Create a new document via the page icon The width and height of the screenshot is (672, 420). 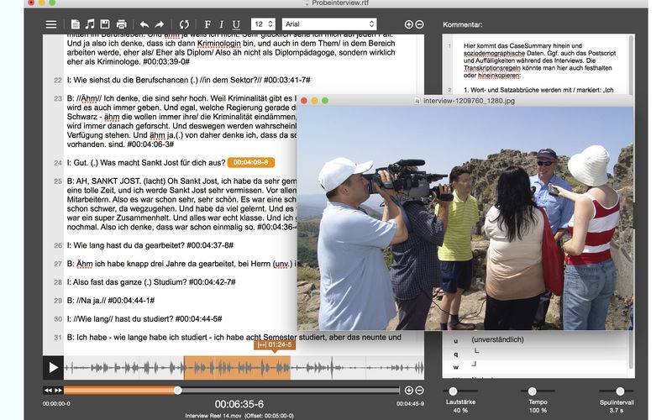pyautogui.click(x=76, y=24)
